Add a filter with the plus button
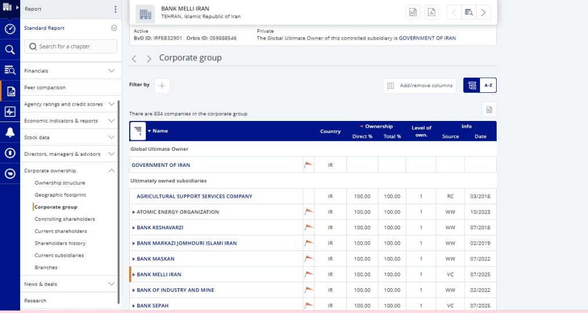Screen dimensions: 588x313 coord(162,86)
